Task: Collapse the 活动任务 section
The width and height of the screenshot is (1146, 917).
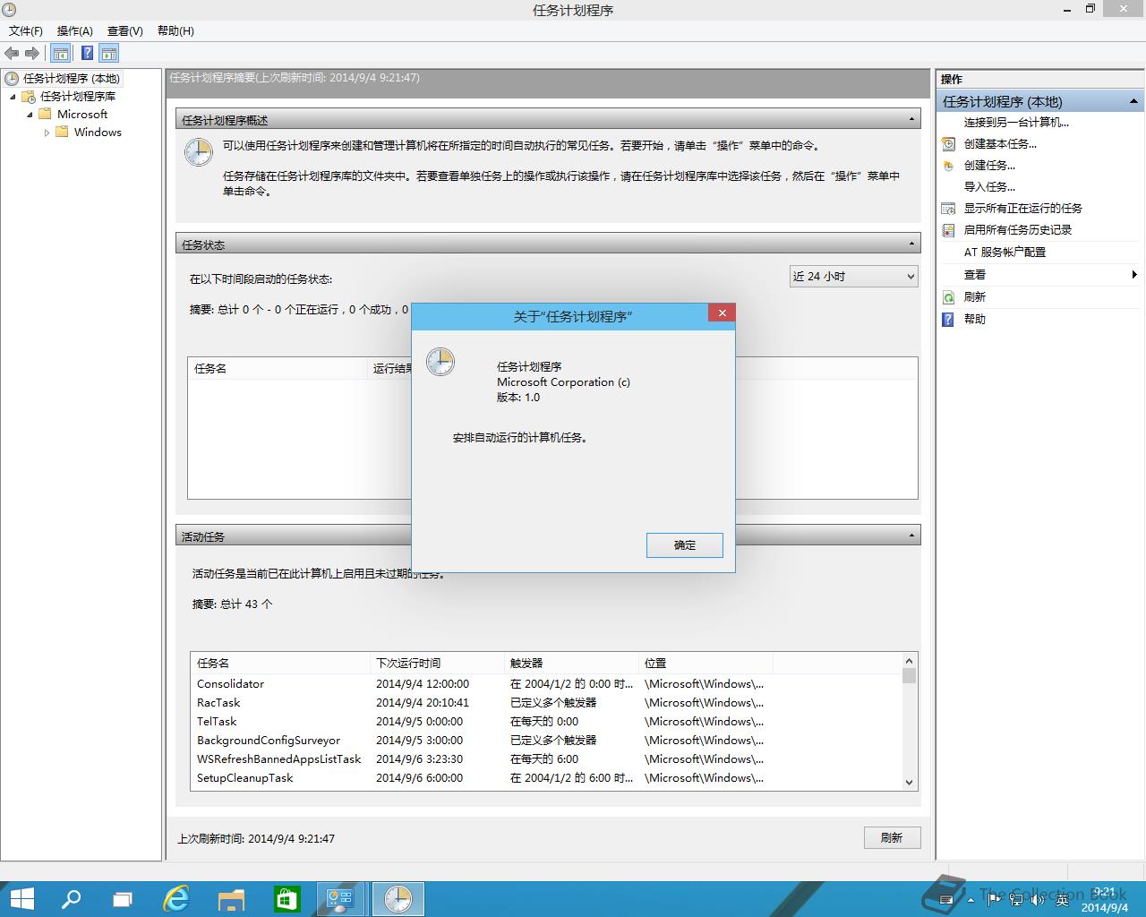Action: (911, 536)
